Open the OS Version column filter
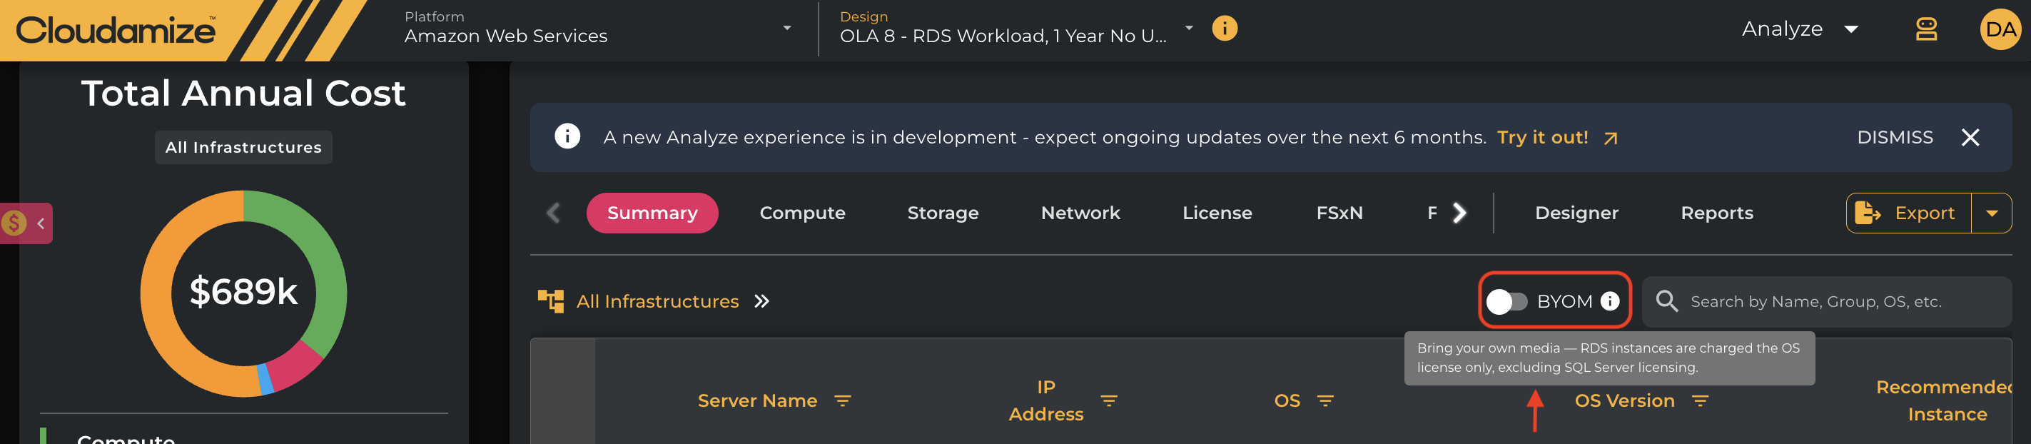2031x444 pixels. [x=1700, y=400]
